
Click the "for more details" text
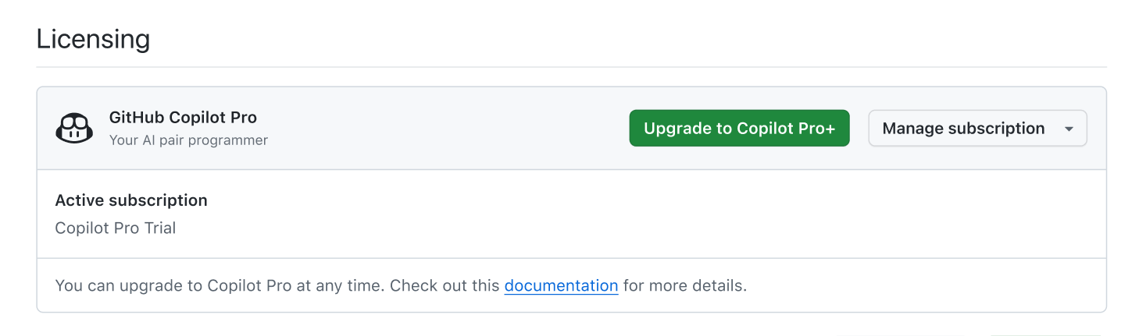click(684, 285)
